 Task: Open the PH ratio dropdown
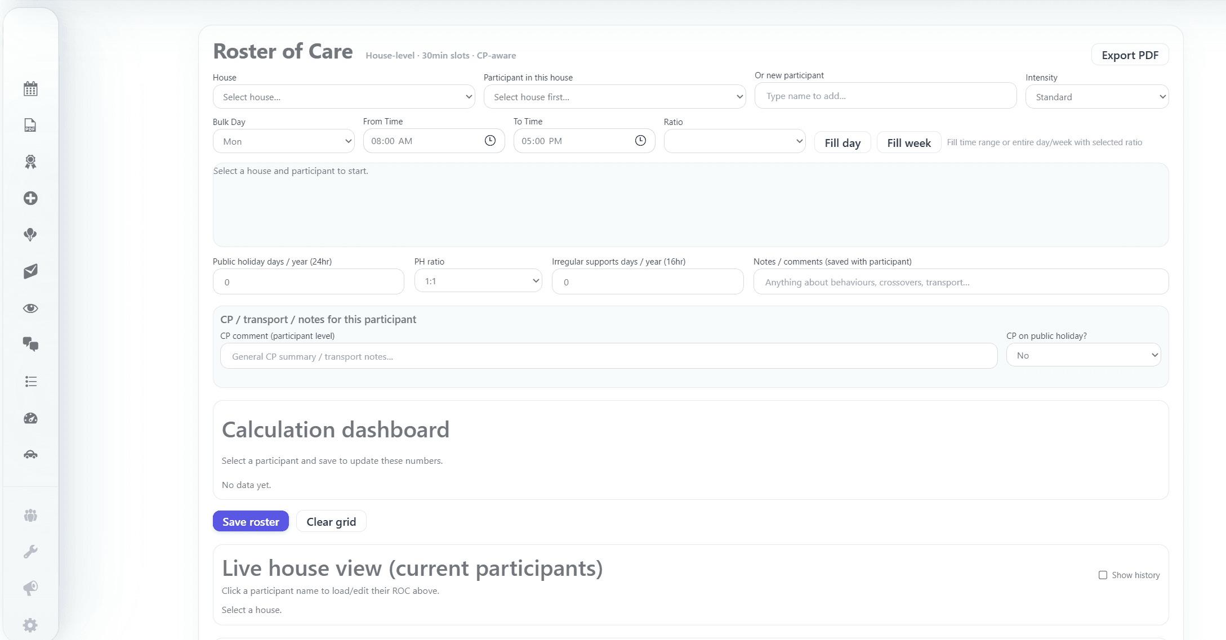478,281
